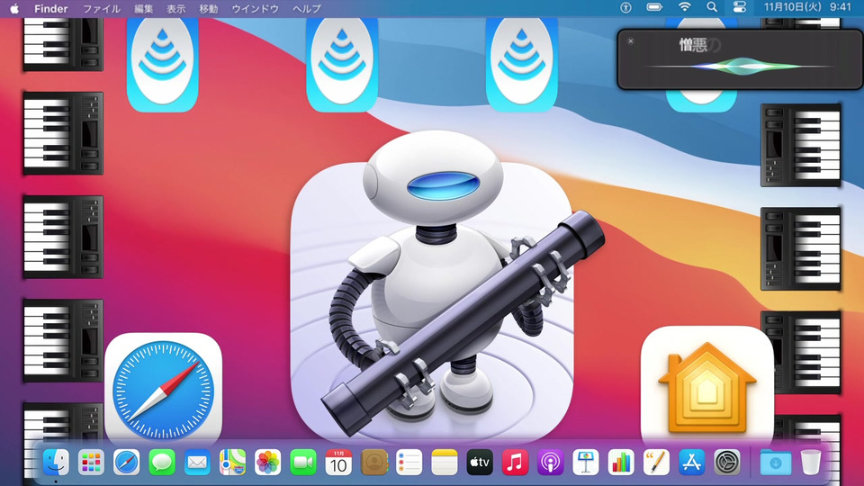Open Control Center in menu bar
Viewport: 864px width, 486px height.
click(740, 7)
